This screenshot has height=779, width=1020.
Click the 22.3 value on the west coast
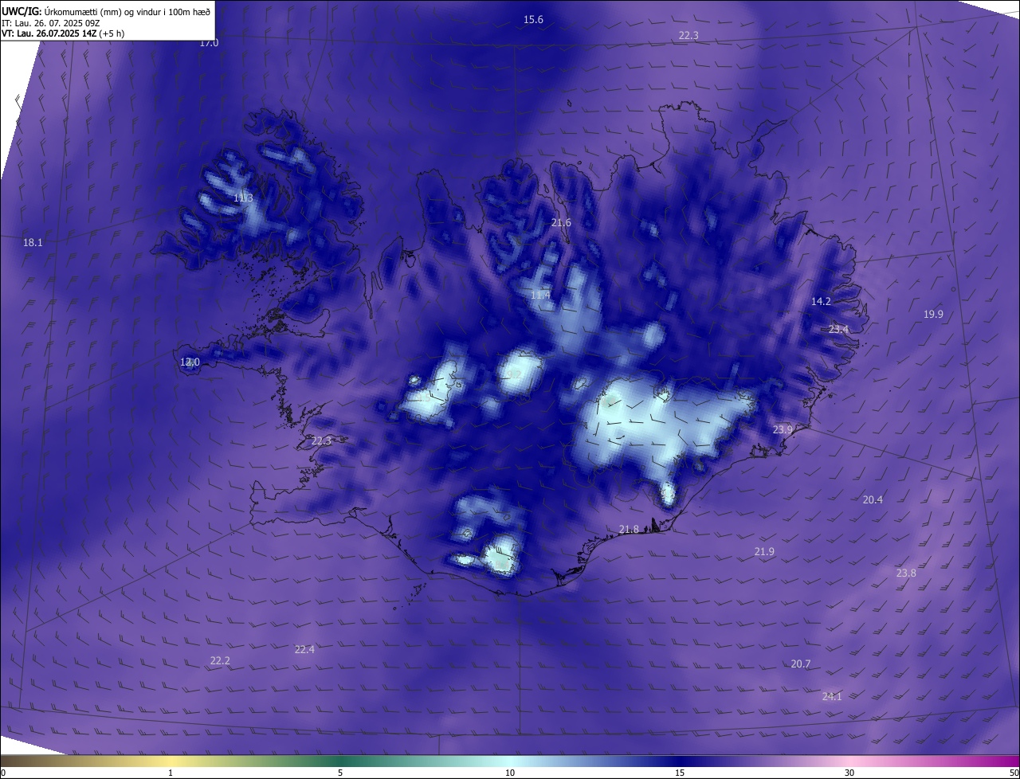[x=321, y=440]
